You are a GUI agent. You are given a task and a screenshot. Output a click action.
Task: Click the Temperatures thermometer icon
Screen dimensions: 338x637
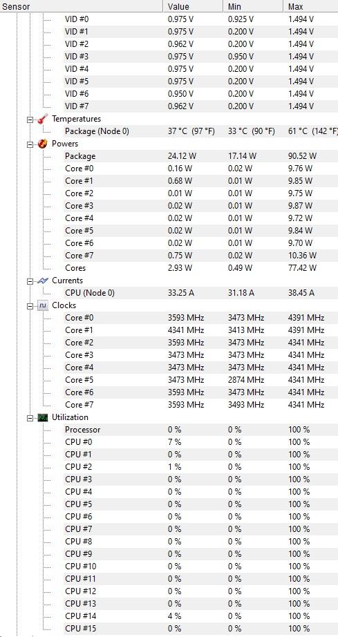click(x=43, y=119)
